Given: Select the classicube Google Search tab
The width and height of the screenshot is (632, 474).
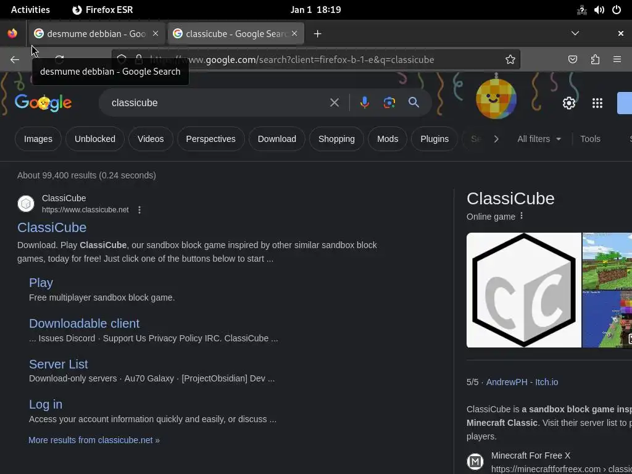Looking at the screenshot, I should tap(236, 33).
